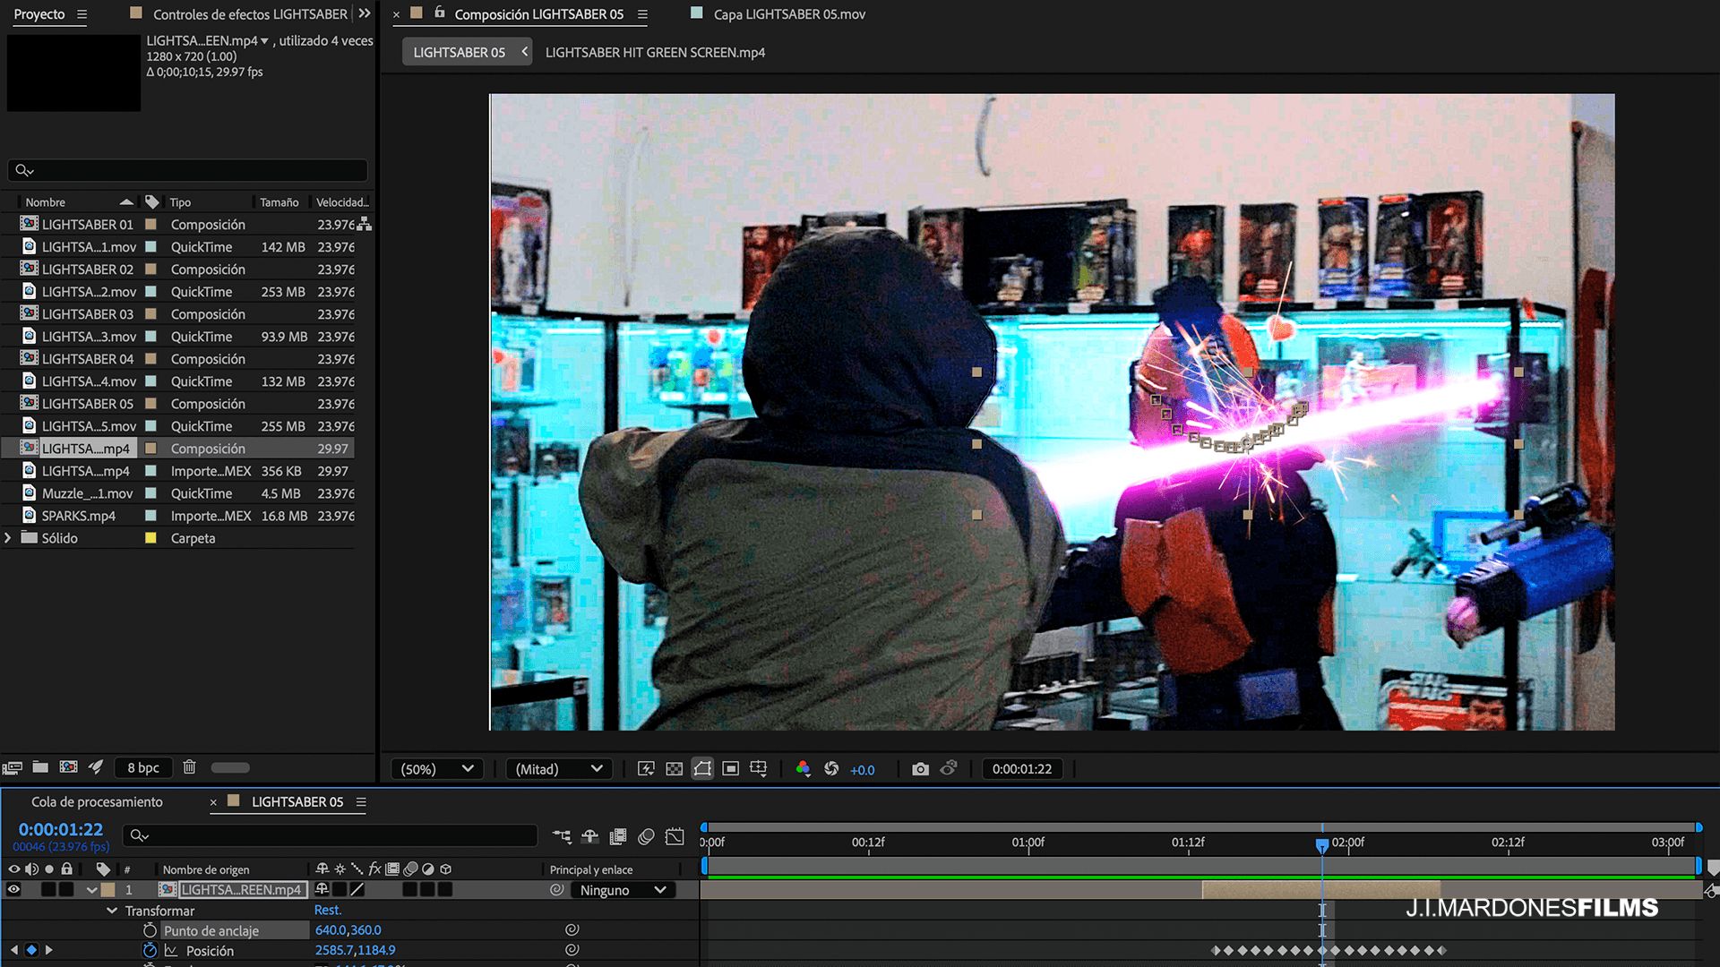This screenshot has width=1720, height=967.
Task: Open channel and color management settings
Action: coord(803,769)
